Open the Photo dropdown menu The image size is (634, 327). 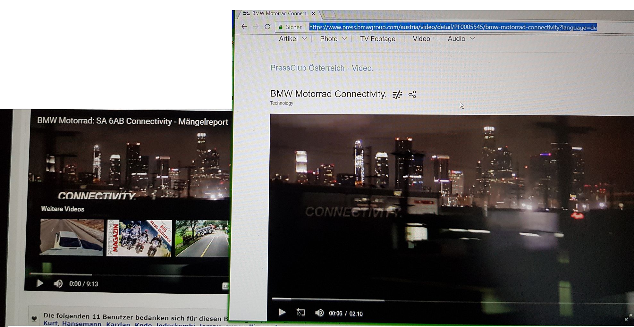333,39
